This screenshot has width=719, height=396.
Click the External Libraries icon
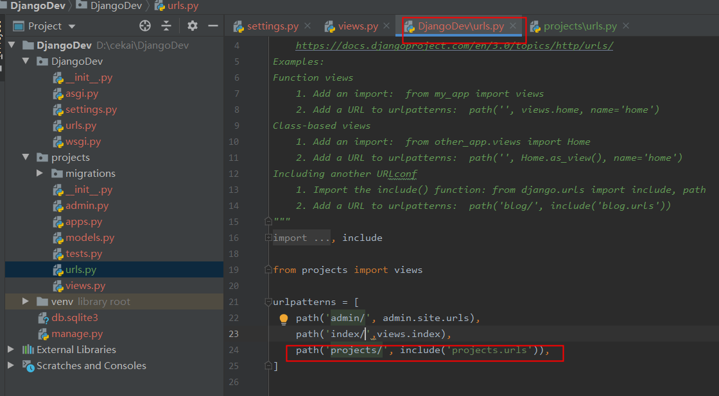(x=28, y=350)
